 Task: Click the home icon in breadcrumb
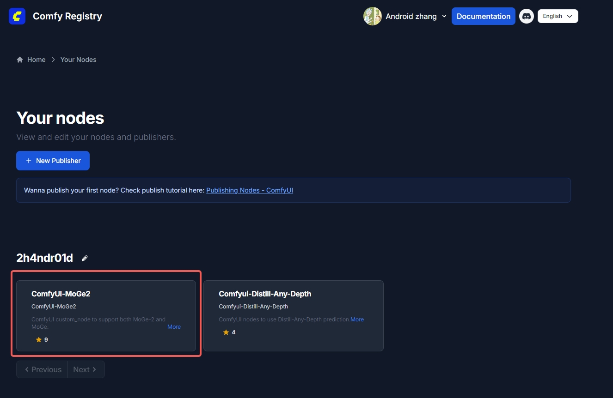tap(20, 60)
